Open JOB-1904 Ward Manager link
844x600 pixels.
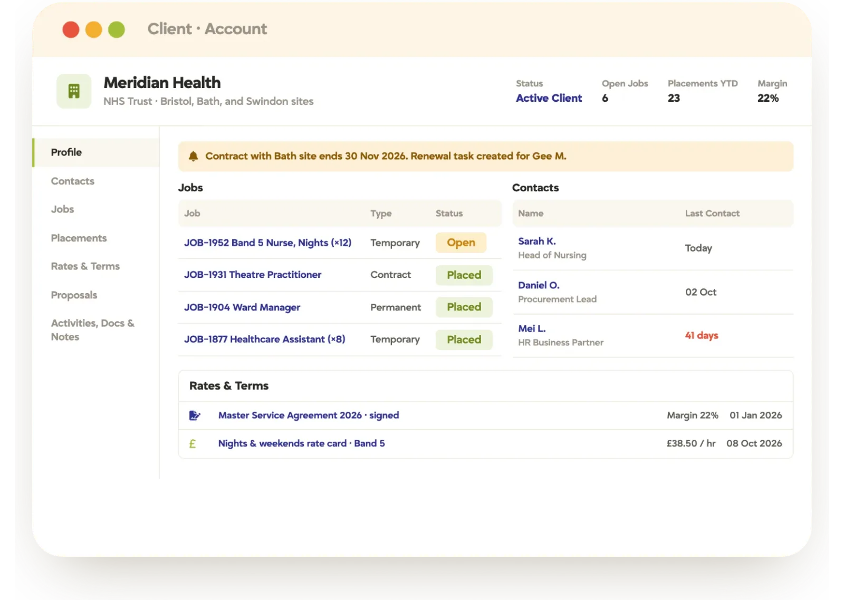click(x=242, y=307)
